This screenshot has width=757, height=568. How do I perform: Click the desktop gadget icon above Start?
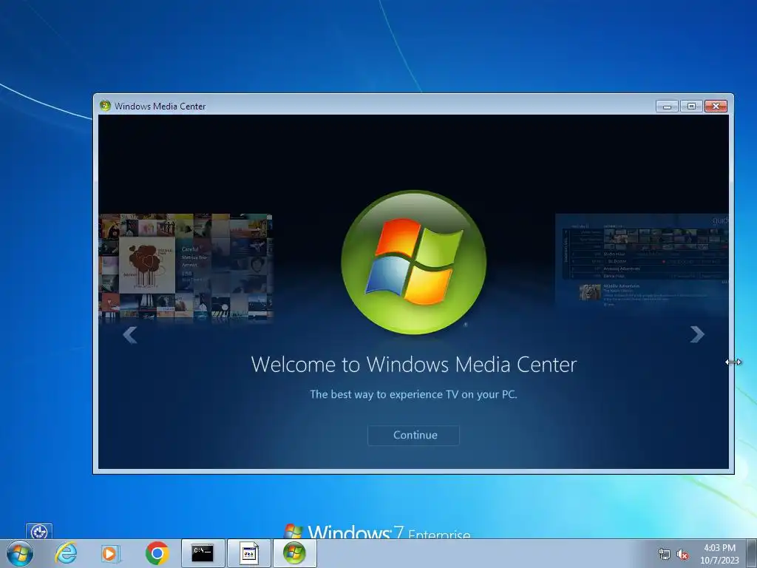[x=39, y=531]
